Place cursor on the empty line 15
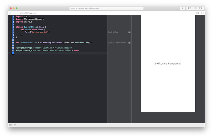This screenshot has height=138, width=213. (61, 53)
